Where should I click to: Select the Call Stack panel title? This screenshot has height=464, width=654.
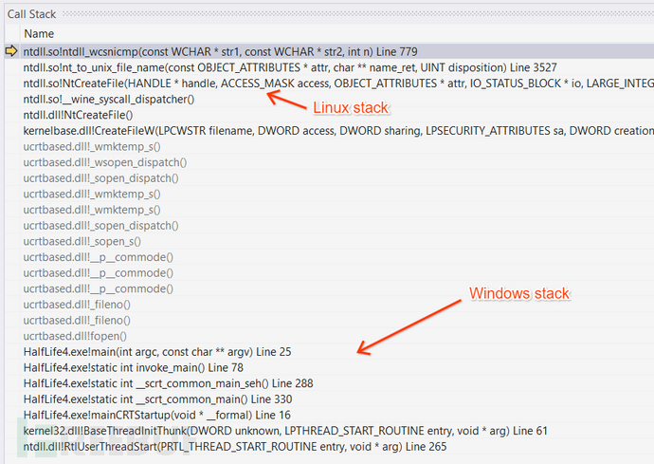33,11
